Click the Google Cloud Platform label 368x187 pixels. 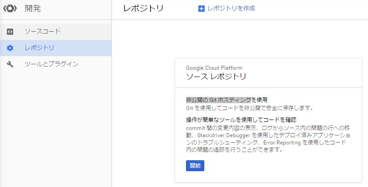(214, 68)
